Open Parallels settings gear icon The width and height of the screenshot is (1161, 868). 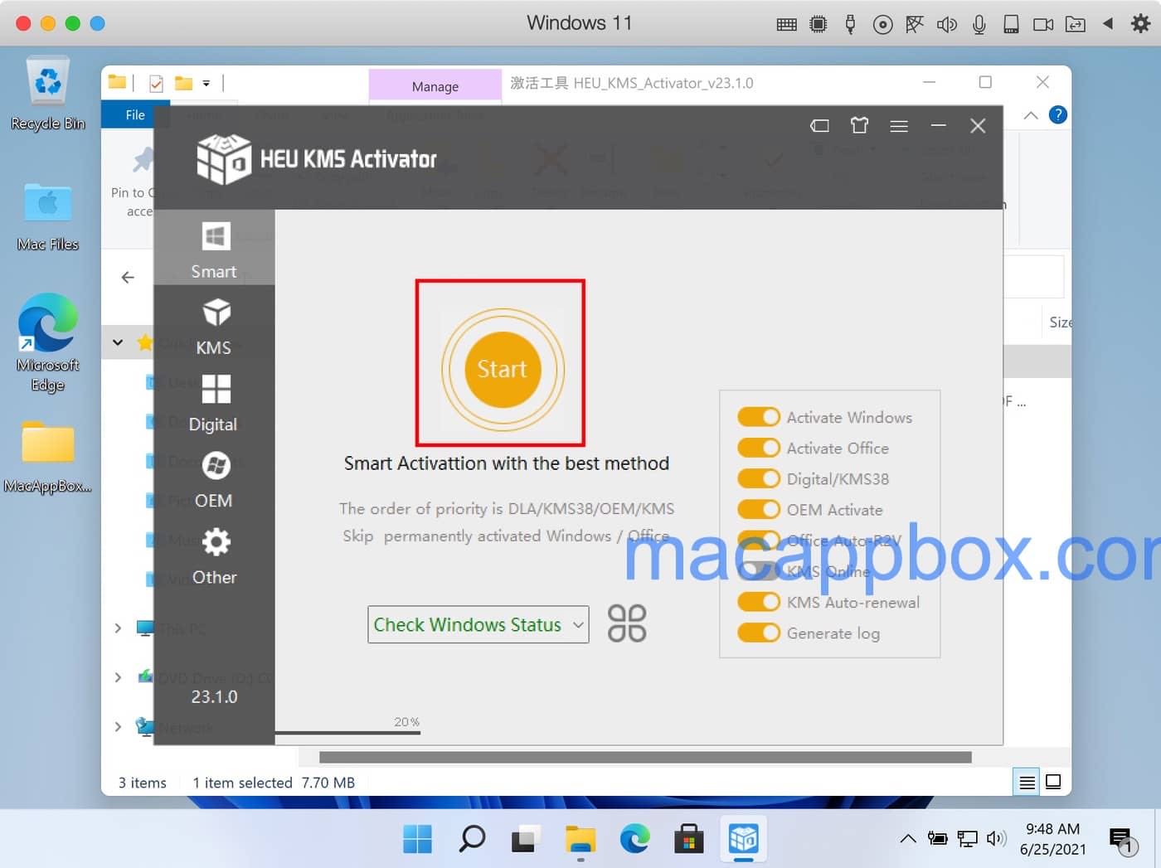(1141, 24)
